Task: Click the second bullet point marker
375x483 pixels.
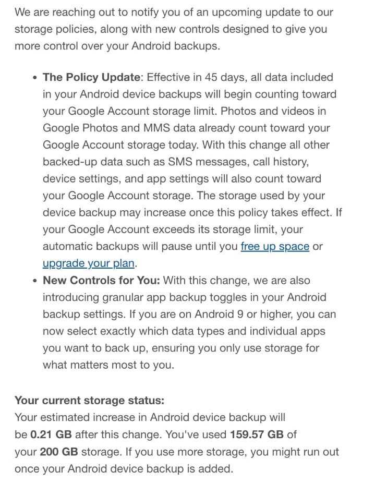Action: tap(35, 281)
